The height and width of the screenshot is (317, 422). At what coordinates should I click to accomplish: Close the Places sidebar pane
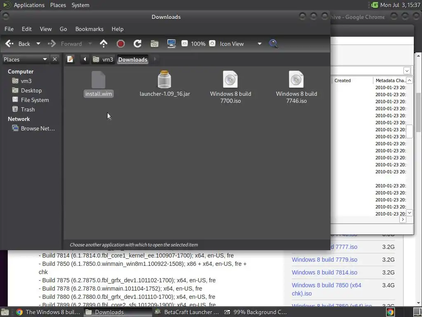[x=55, y=59]
